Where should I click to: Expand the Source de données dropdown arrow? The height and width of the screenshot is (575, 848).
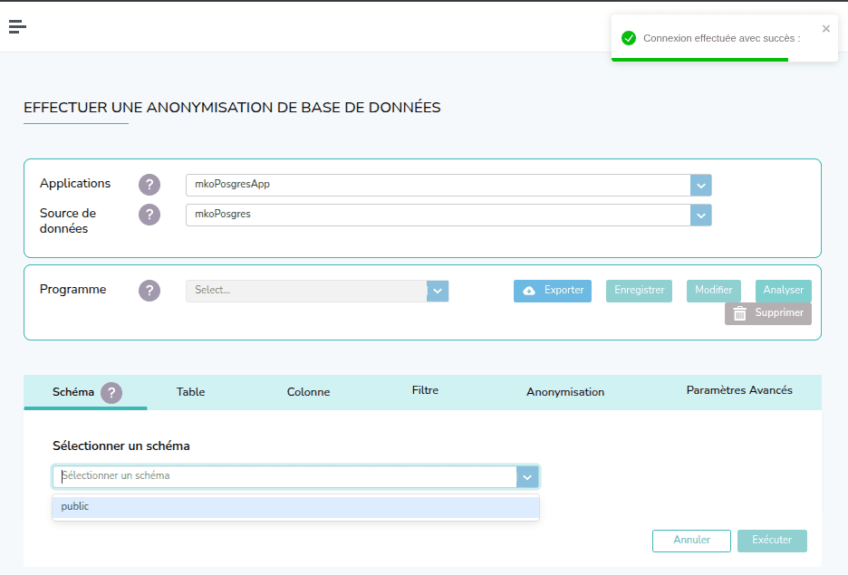(x=701, y=215)
